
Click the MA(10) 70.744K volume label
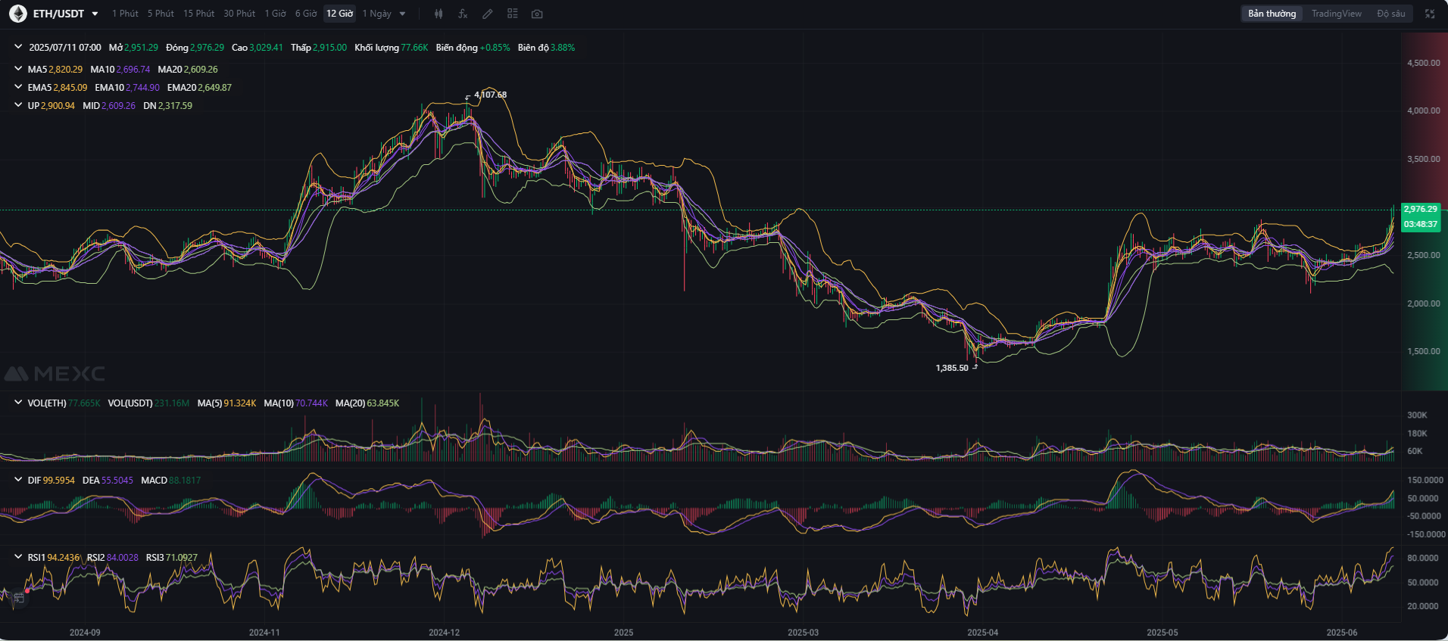tap(295, 403)
